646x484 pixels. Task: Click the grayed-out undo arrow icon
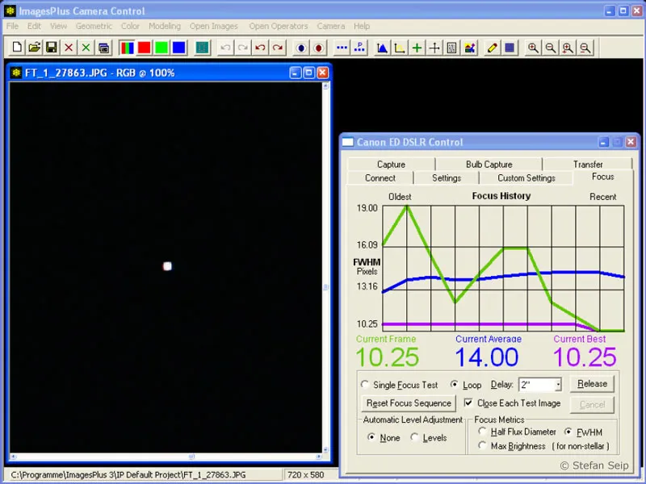tap(225, 48)
